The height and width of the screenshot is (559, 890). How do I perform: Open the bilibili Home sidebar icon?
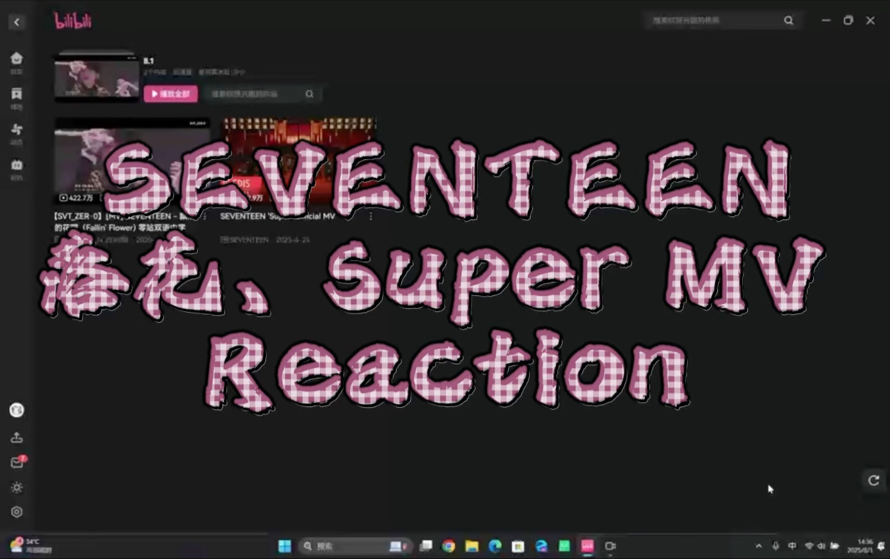[x=16, y=58]
